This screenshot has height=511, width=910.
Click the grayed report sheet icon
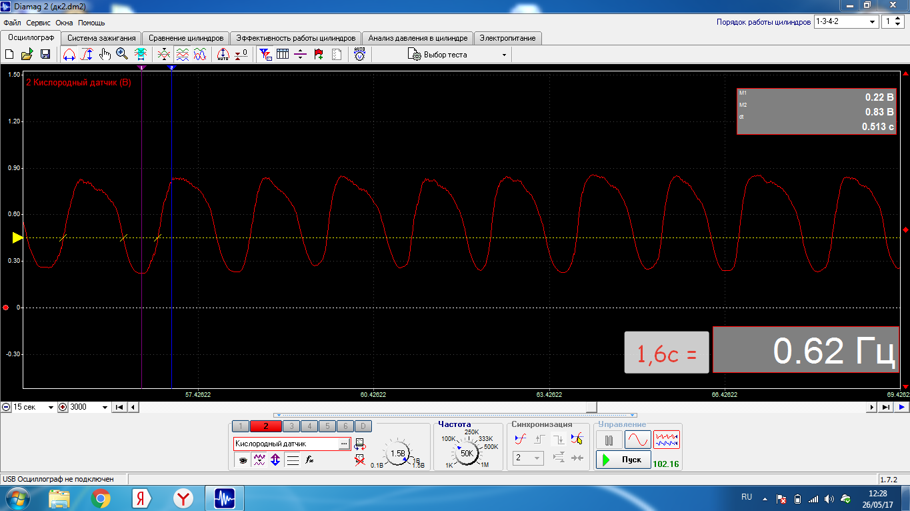[336, 55]
